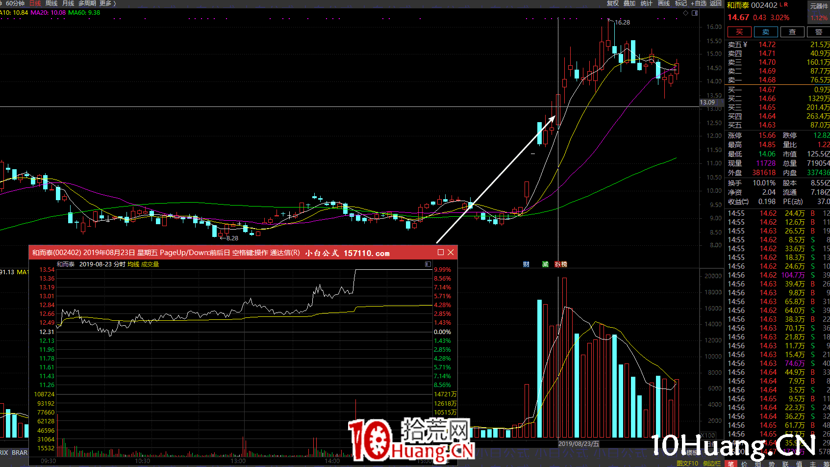Click the 换手 turnover value 10.01%

click(764, 183)
